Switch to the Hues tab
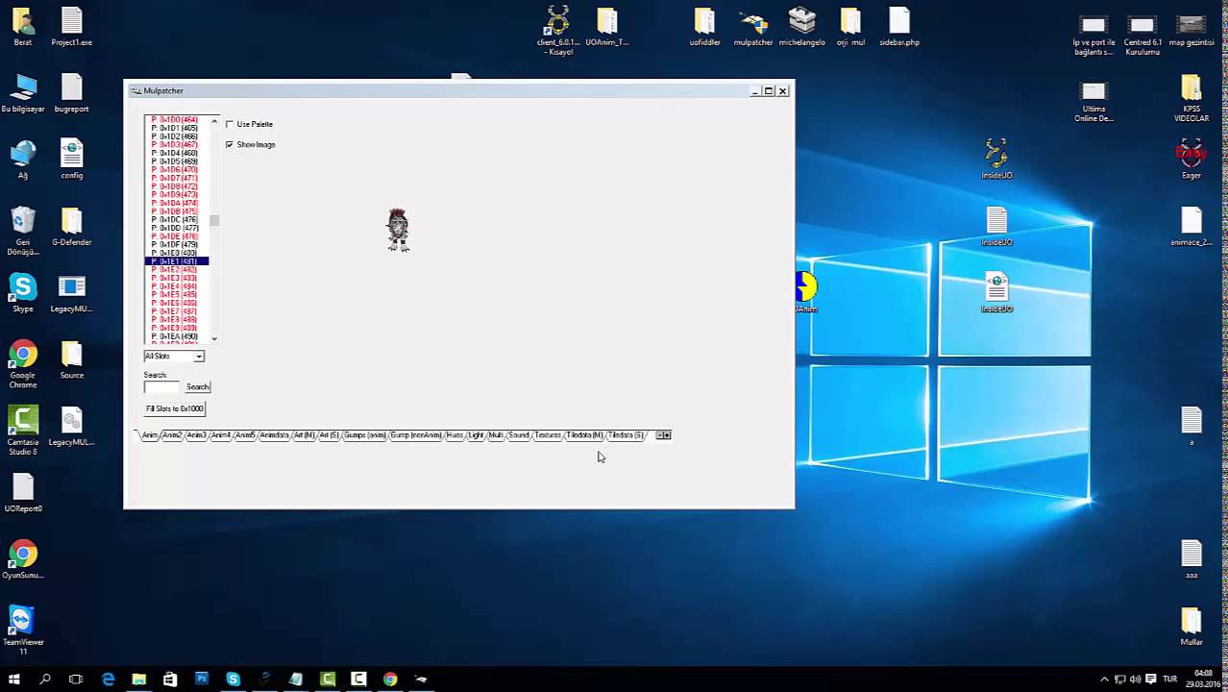The width and height of the screenshot is (1228, 692). click(454, 435)
